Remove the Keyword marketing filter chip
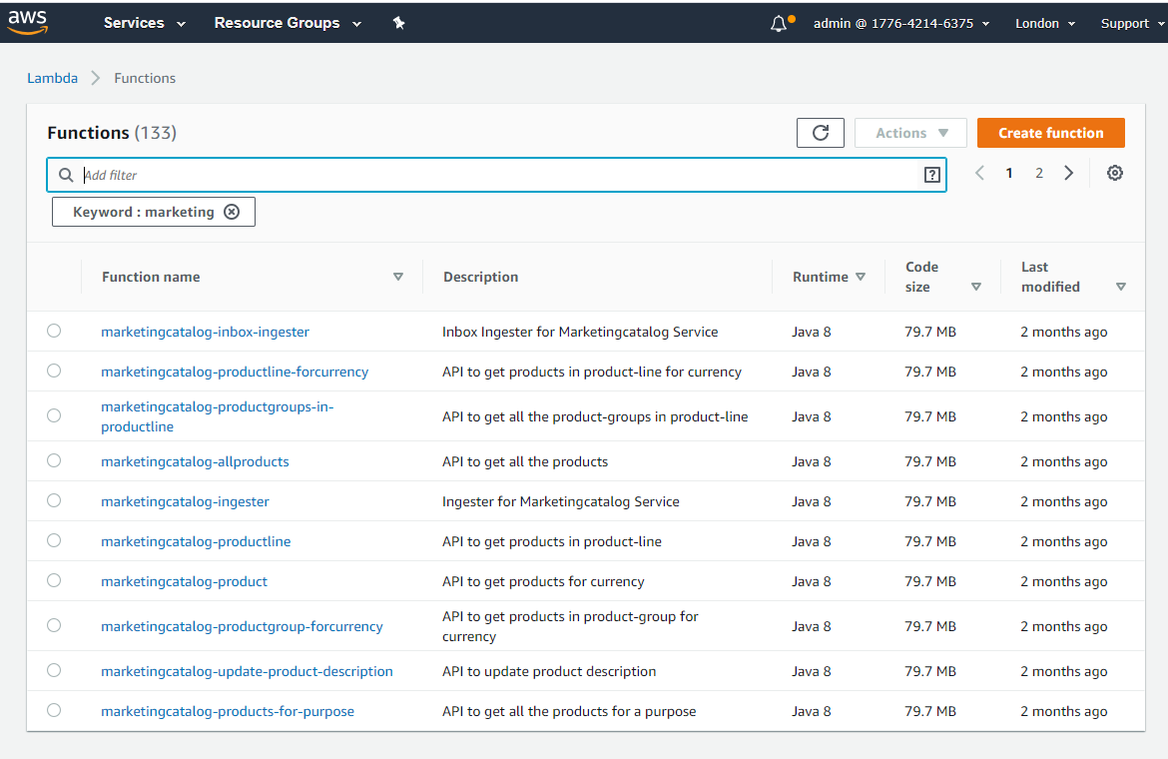This screenshot has height=759, width=1168. 232,212
